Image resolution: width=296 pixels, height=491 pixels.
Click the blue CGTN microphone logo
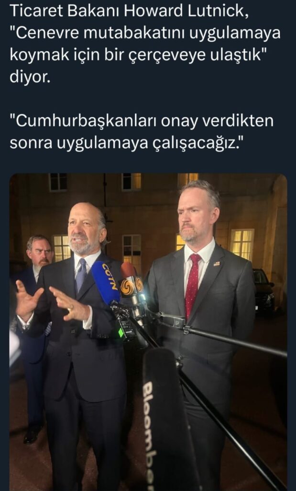pos(110,277)
